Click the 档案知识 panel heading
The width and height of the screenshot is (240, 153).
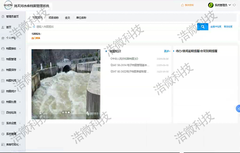[115, 51]
